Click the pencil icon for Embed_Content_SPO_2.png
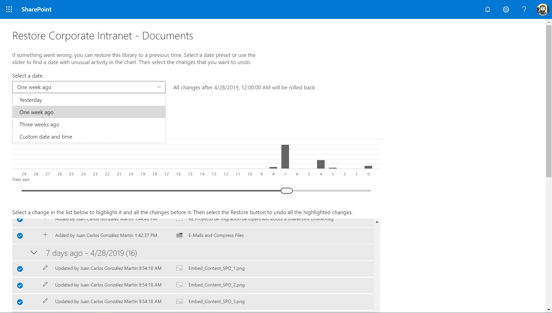Viewport: 552px width, 313px height. click(45, 284)
